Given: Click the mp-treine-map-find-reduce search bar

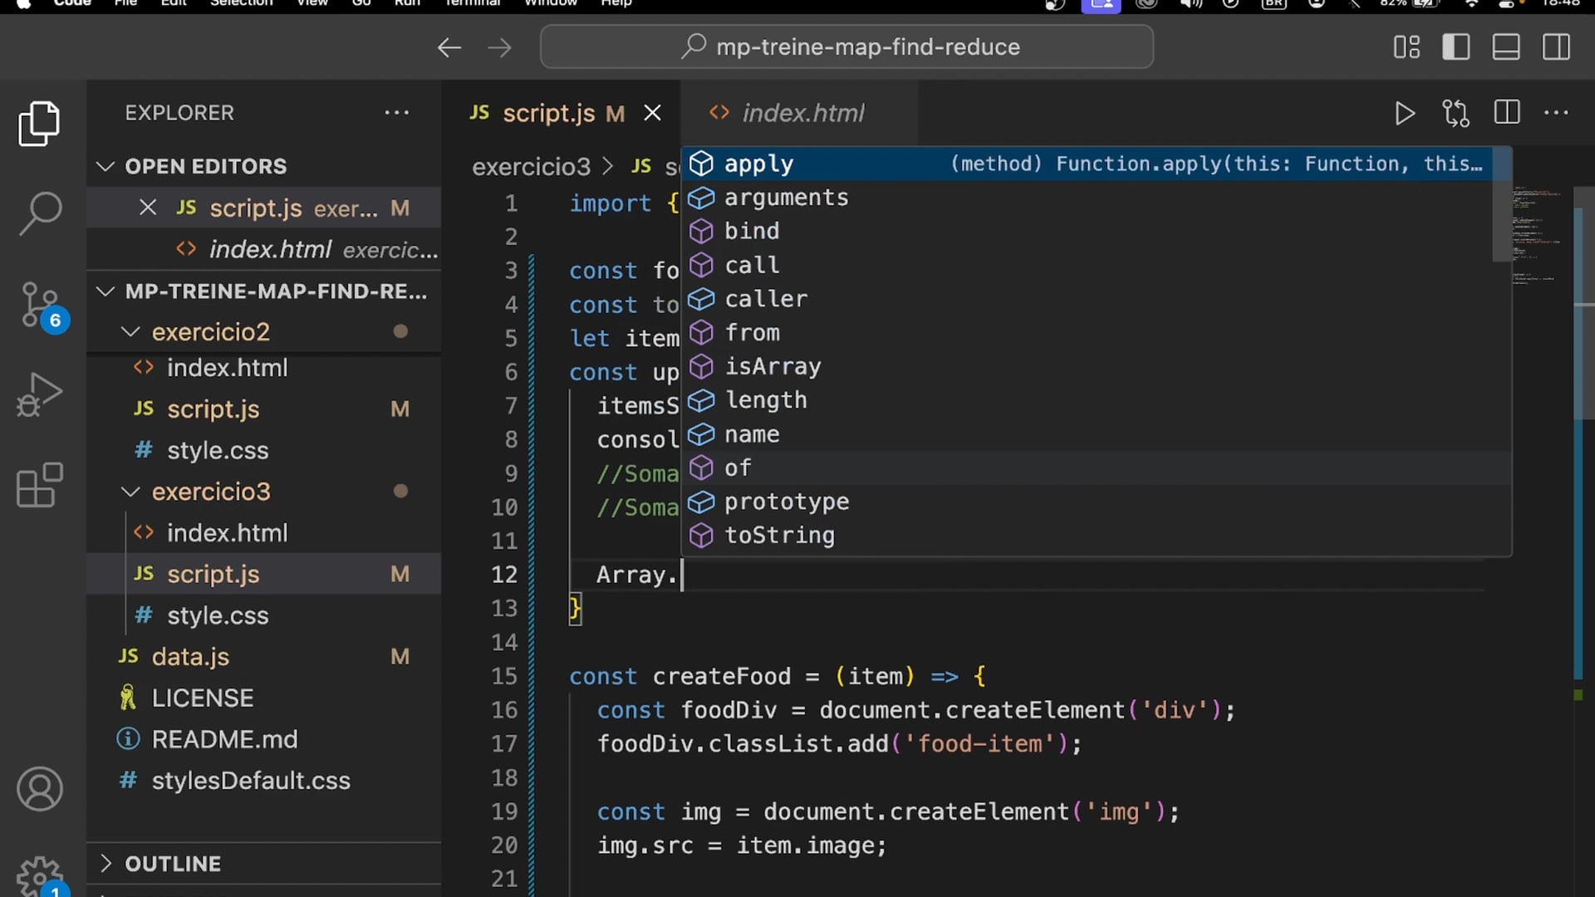Looking at the screenshot, I should 847,47.
